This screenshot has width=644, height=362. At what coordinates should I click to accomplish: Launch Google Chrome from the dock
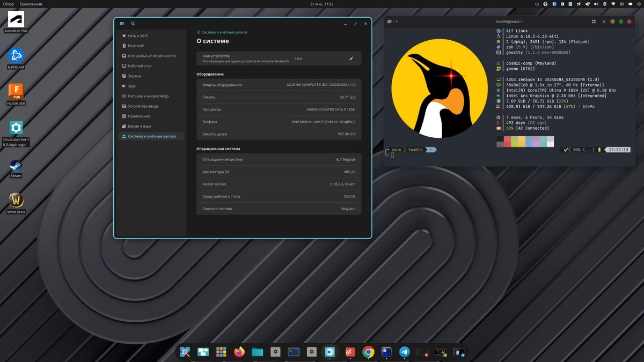(x=368, y=352)
